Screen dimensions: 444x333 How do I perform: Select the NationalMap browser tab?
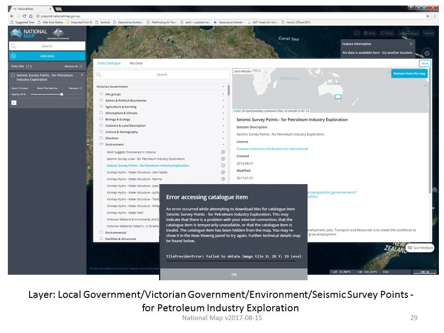point(31,9)
